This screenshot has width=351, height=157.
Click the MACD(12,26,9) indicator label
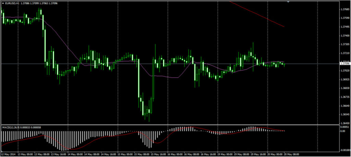(10, 127)
